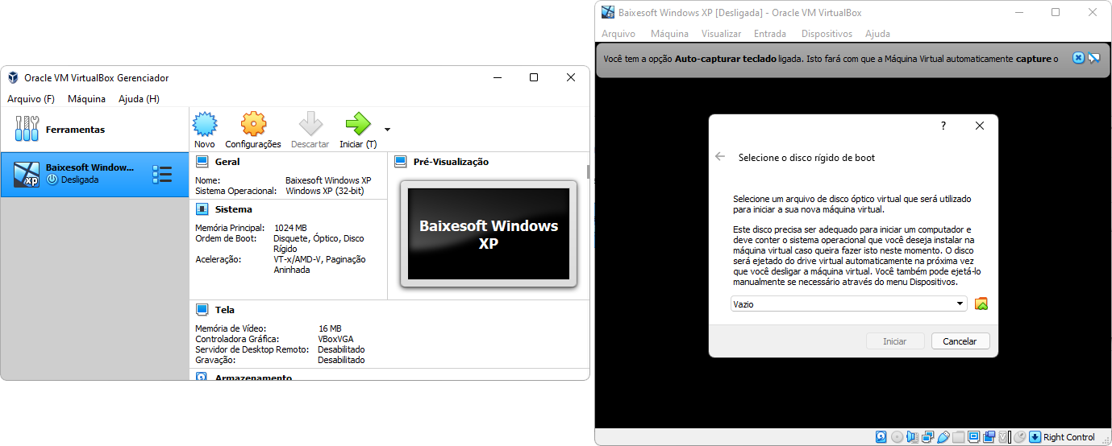Click the recording status bar icon
1112x446 pixels.
pos(989,437)
